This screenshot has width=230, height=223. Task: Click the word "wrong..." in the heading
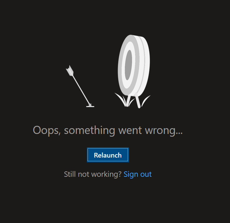point(164,131)
